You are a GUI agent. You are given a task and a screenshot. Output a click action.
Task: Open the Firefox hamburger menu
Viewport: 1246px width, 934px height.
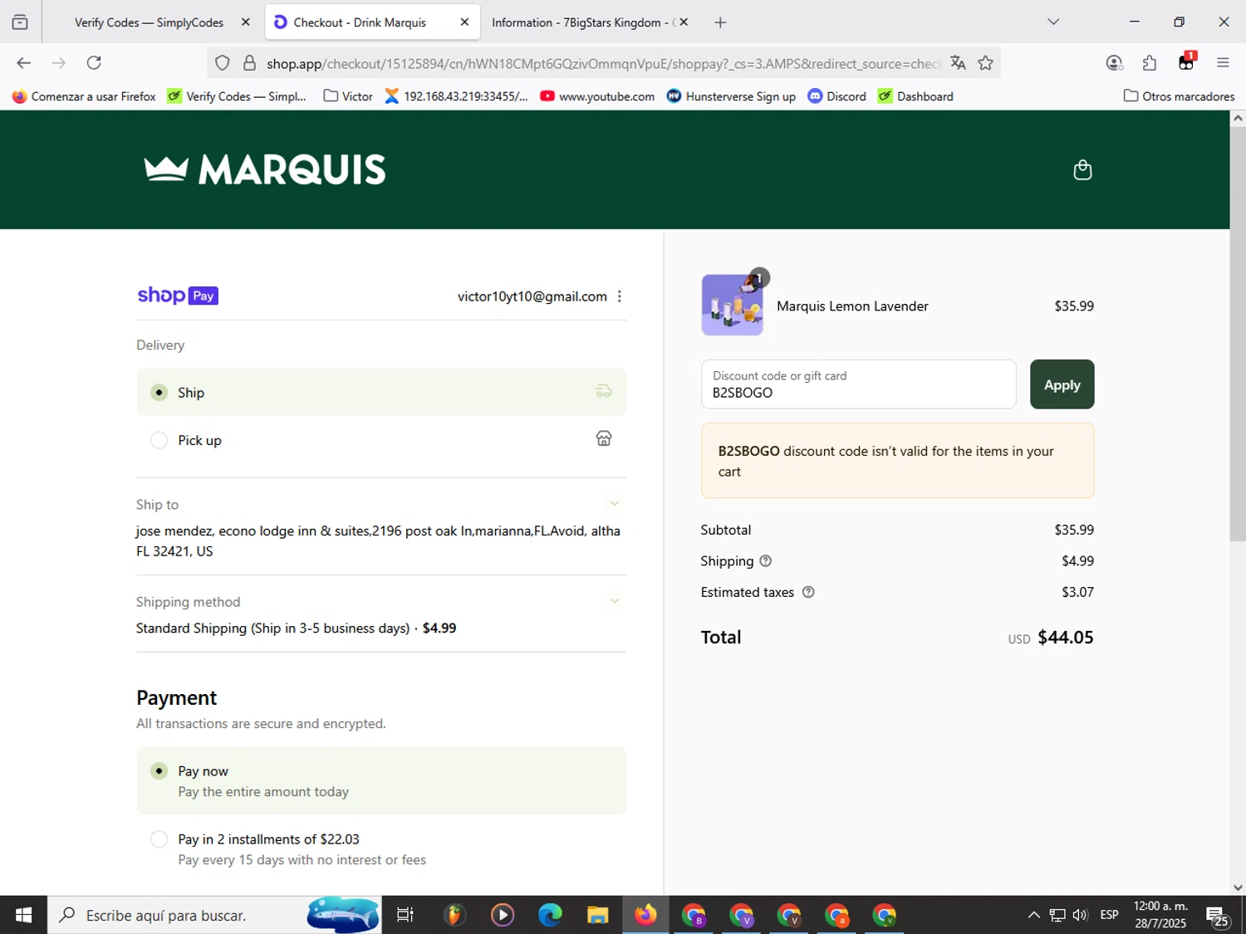(x=1223, y=63)
